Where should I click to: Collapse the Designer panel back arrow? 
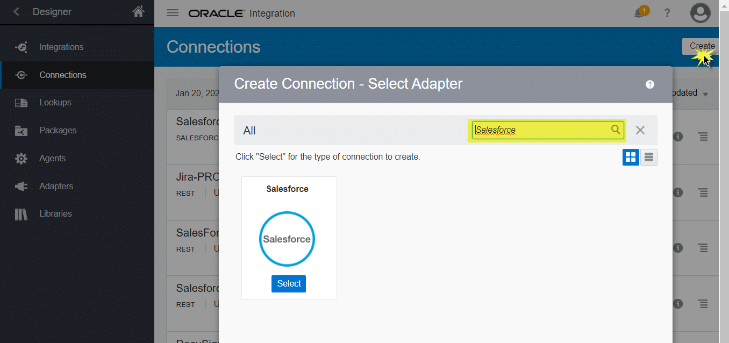(16, 11)
